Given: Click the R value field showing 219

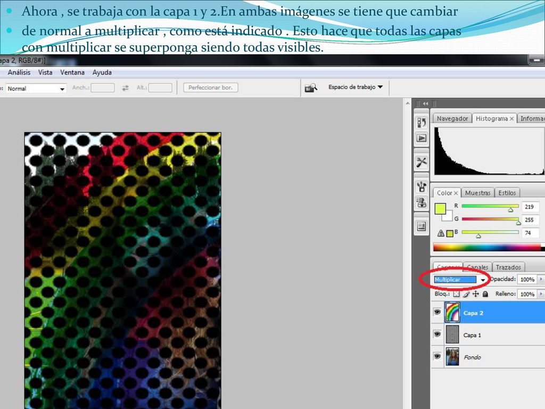Looking at the screenshot, I should (530, 207).
